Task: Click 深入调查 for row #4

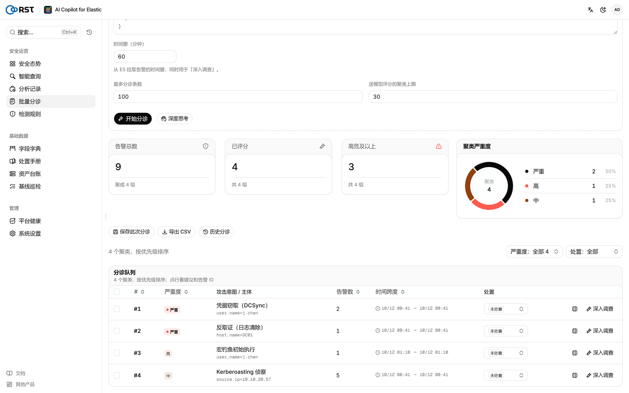Action: point(600,375)
